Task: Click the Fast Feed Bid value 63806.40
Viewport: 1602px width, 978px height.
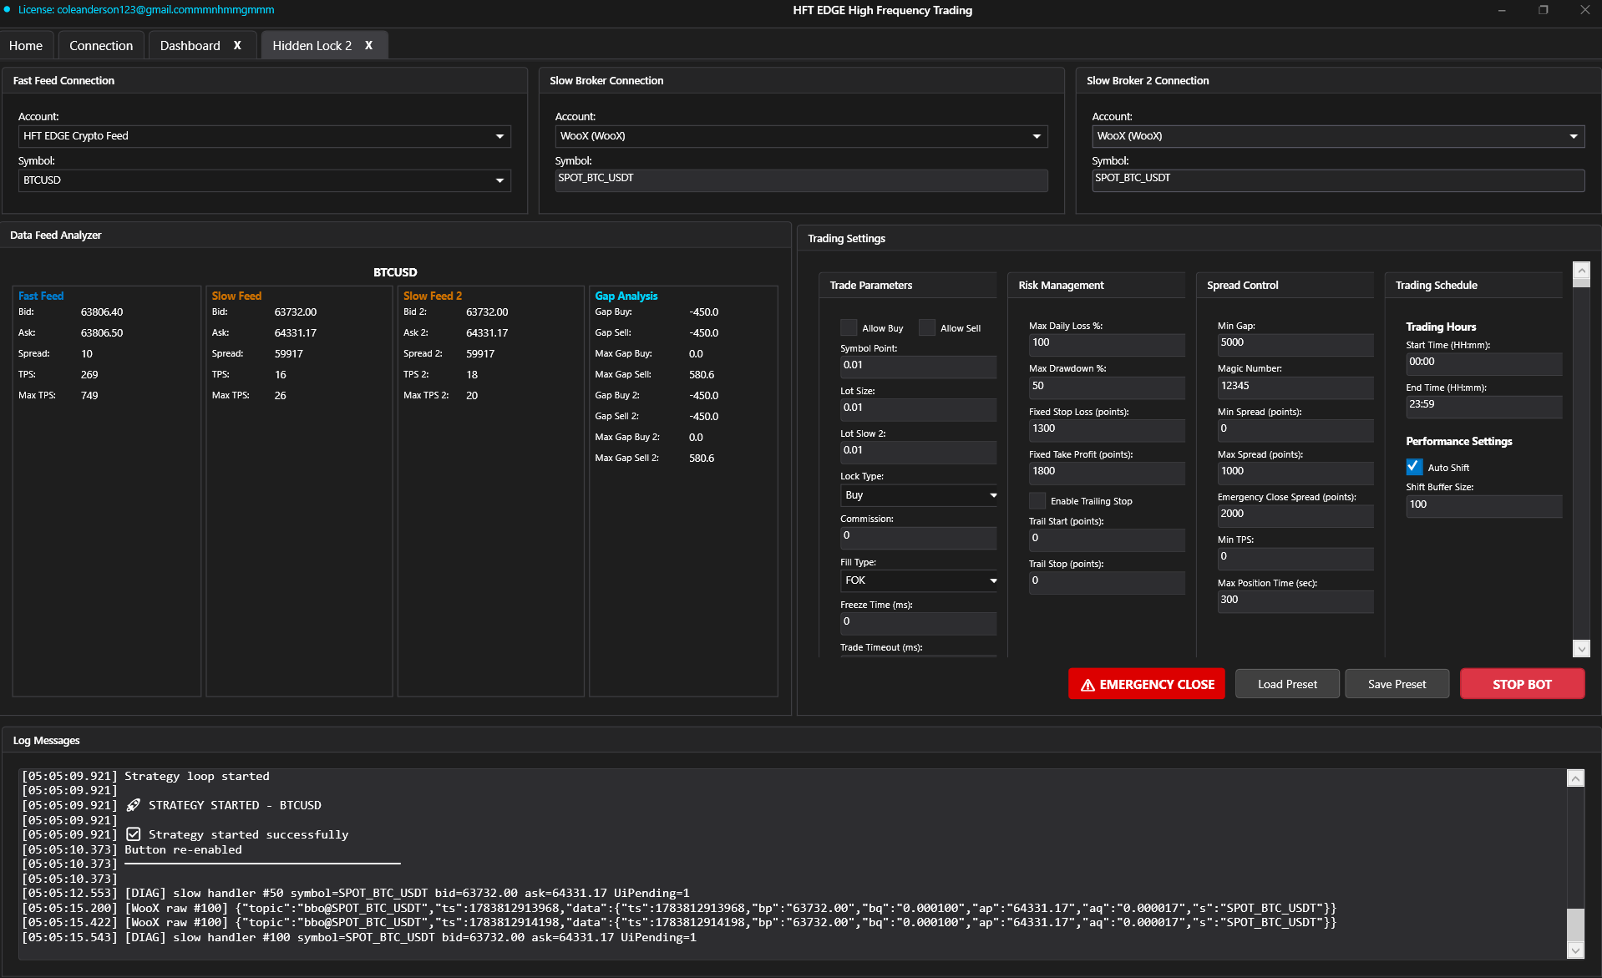Action: (102, 312)
